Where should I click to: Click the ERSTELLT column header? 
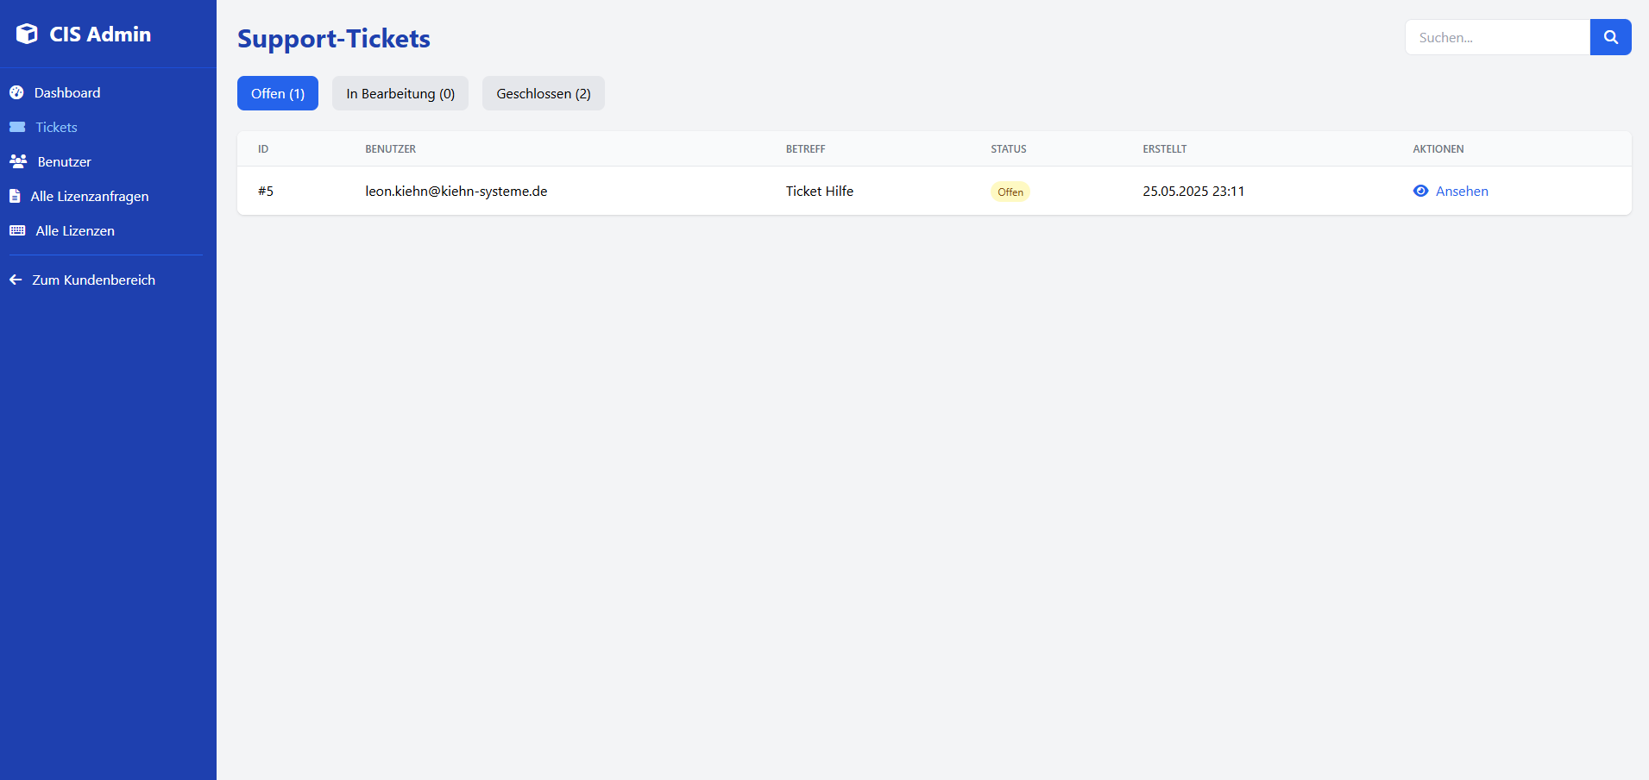click(1165, 149)
